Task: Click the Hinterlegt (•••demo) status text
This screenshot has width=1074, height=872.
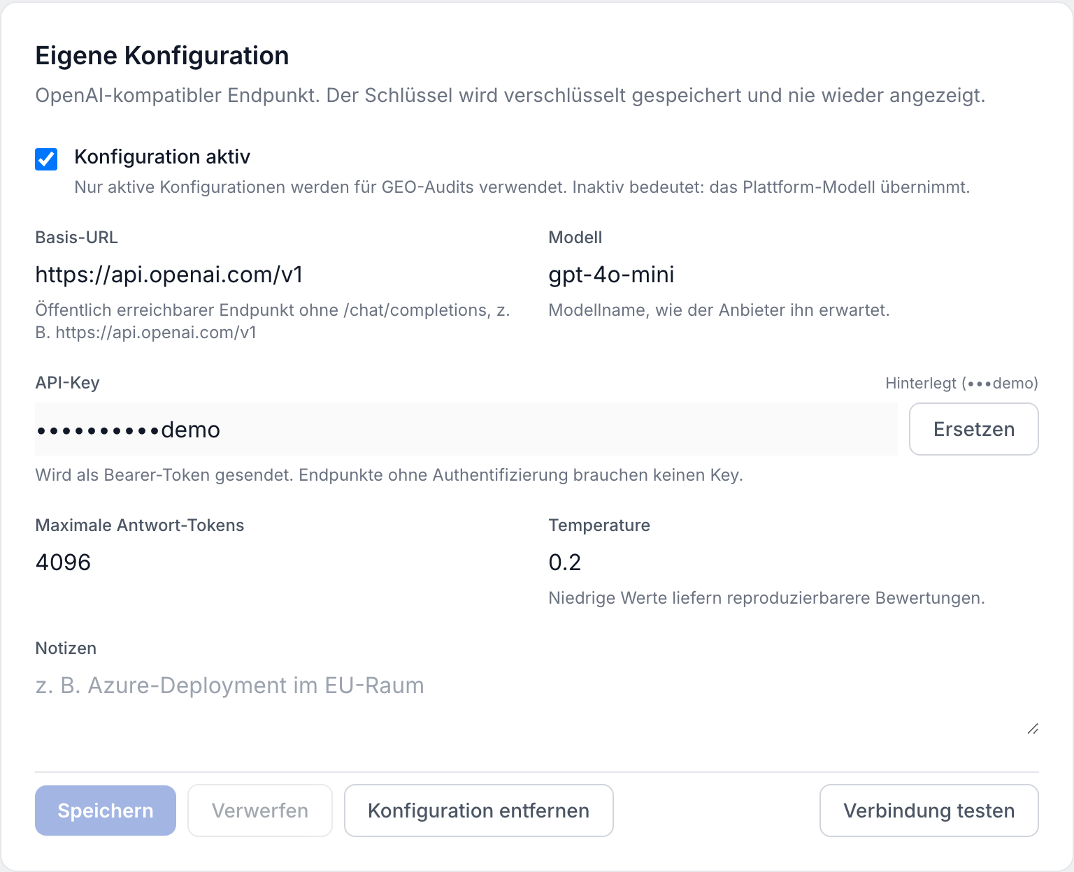Action: point(961,383)
